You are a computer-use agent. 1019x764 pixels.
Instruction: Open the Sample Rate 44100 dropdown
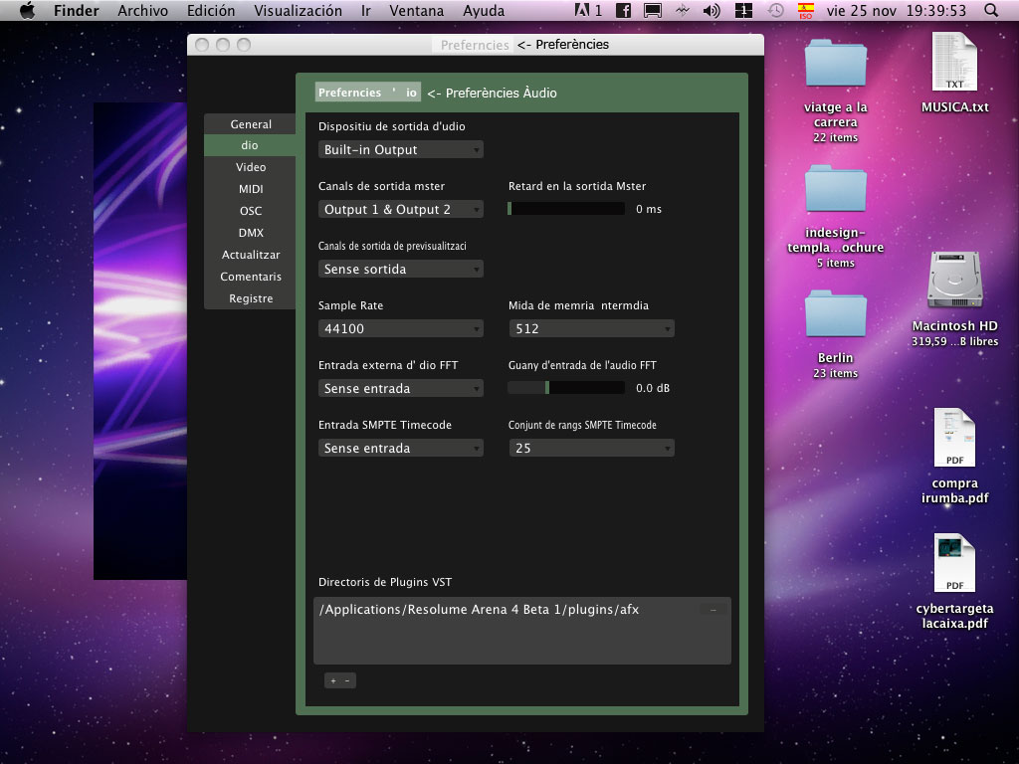coord(400,328)
